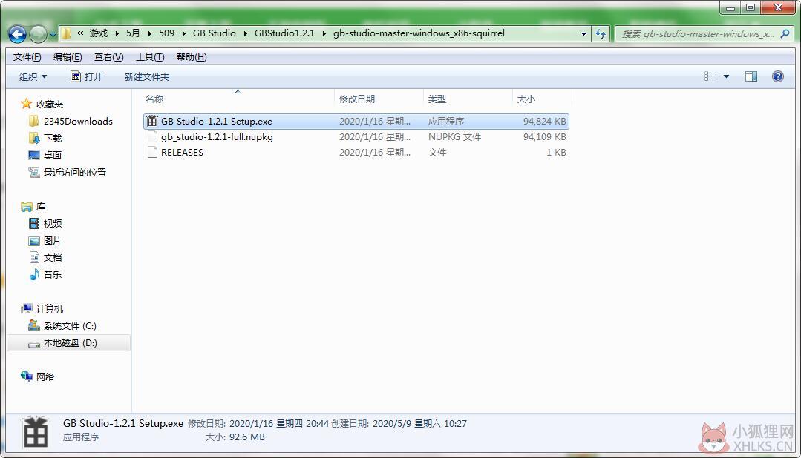Open 最近访问的位置 in sidebar

68,173
